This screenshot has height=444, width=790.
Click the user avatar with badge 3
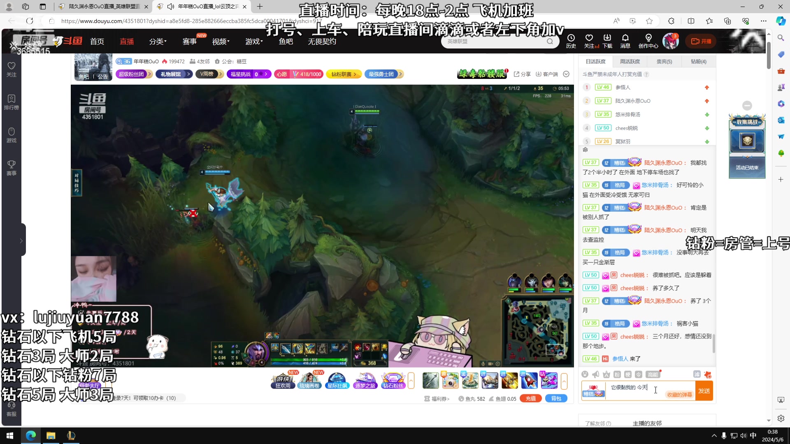[x=671, y=41]
